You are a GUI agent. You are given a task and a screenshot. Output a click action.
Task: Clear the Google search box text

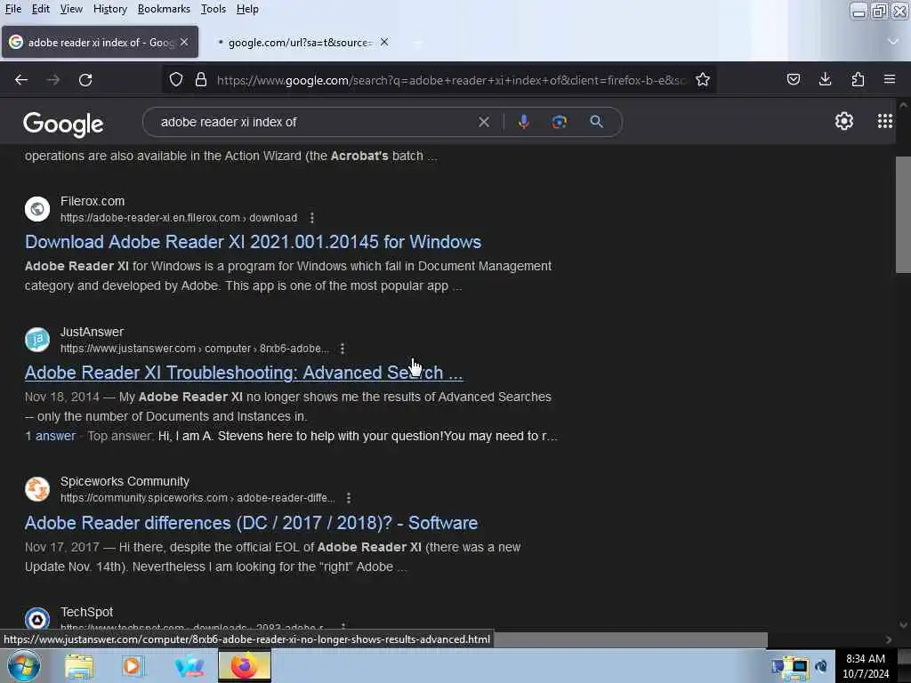[483, 122]
